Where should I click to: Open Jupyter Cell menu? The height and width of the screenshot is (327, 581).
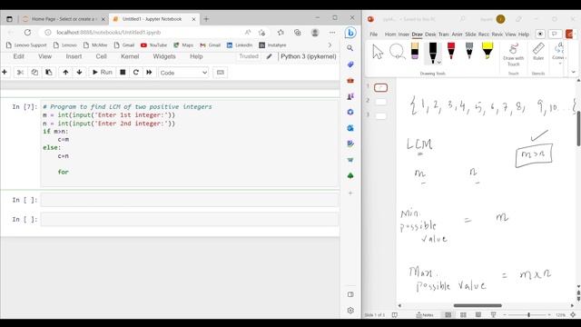coord(101,56)
